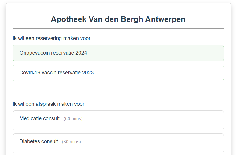Click the 'Ik wil een afspraak maken voor' label
Image resolution: width=240 pixels, height=155 pixels.
(48, 104)
